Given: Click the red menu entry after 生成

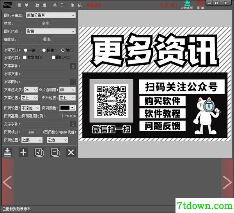Looking at the screenshot, I should [94, 5].
